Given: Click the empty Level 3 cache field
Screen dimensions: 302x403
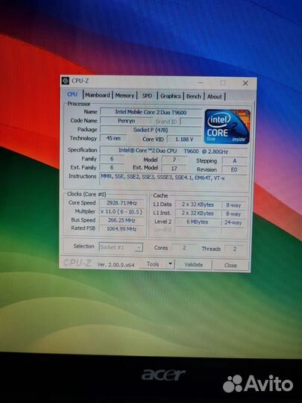Looking at the screenshot, I should coord(198,230).
